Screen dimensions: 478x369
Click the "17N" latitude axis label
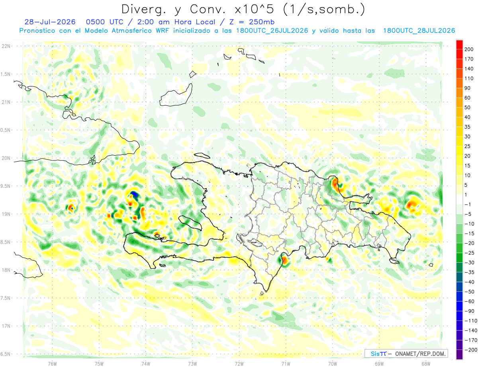coord(6,326)
